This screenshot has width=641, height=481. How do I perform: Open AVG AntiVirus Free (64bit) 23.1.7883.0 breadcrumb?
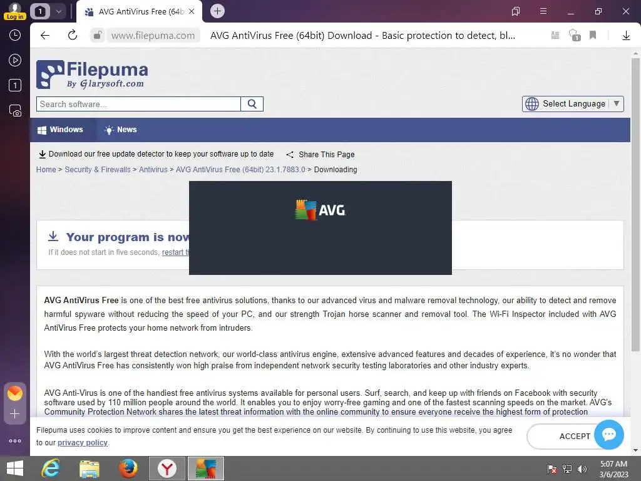(240, 169)
